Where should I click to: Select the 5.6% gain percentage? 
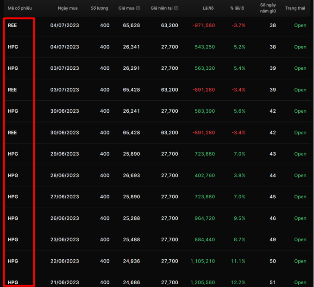[x=240, y=111]
